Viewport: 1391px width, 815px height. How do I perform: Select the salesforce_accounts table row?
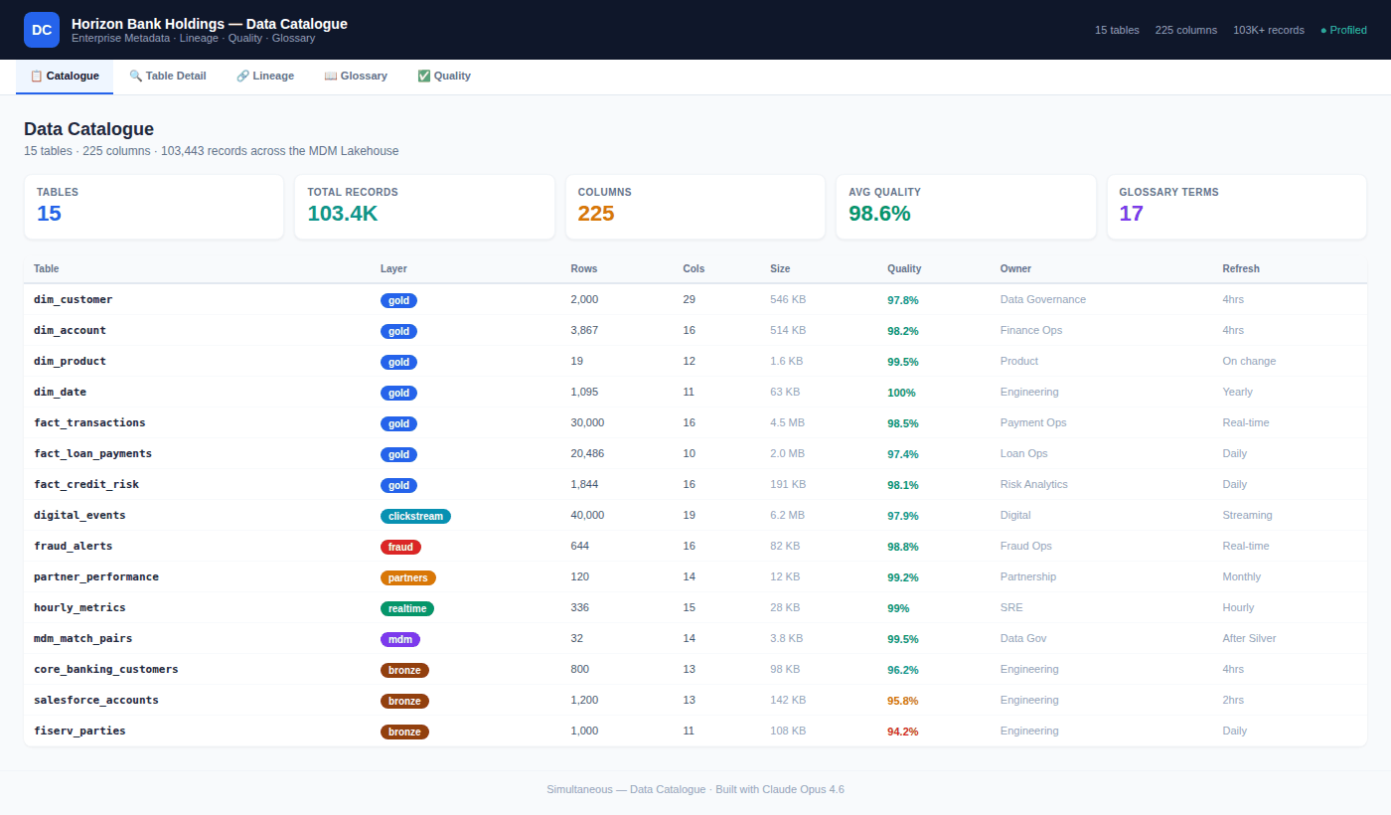click(x=95, y=700)
